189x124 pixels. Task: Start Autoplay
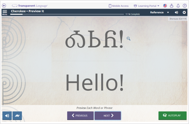[x=172, y=115]
